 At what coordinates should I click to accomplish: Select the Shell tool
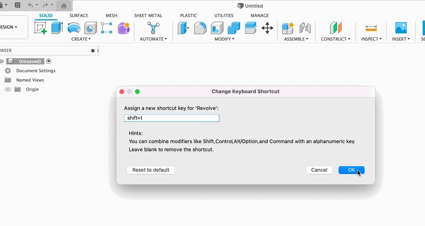[217, 28]
